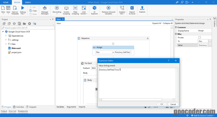Click the search magnifier in title bar
Screen dimensions: 217x117
click(177, 2)
